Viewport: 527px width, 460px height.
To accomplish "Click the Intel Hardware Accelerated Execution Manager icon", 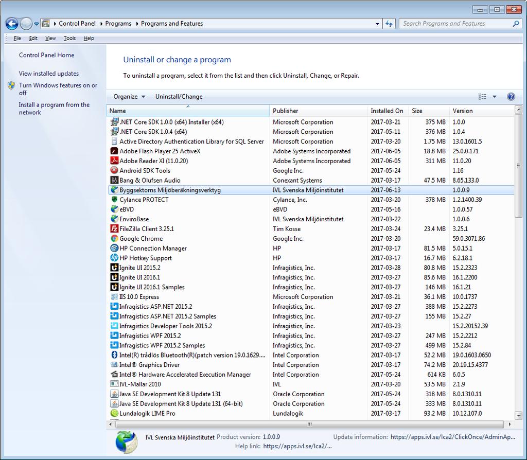I will point(114,374).
